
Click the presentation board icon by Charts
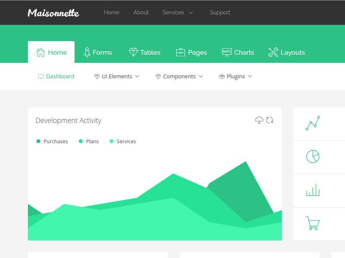[x=227, y=52]
